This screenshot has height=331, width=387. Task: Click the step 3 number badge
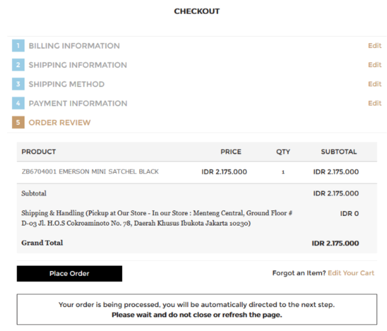click(18, 84)
